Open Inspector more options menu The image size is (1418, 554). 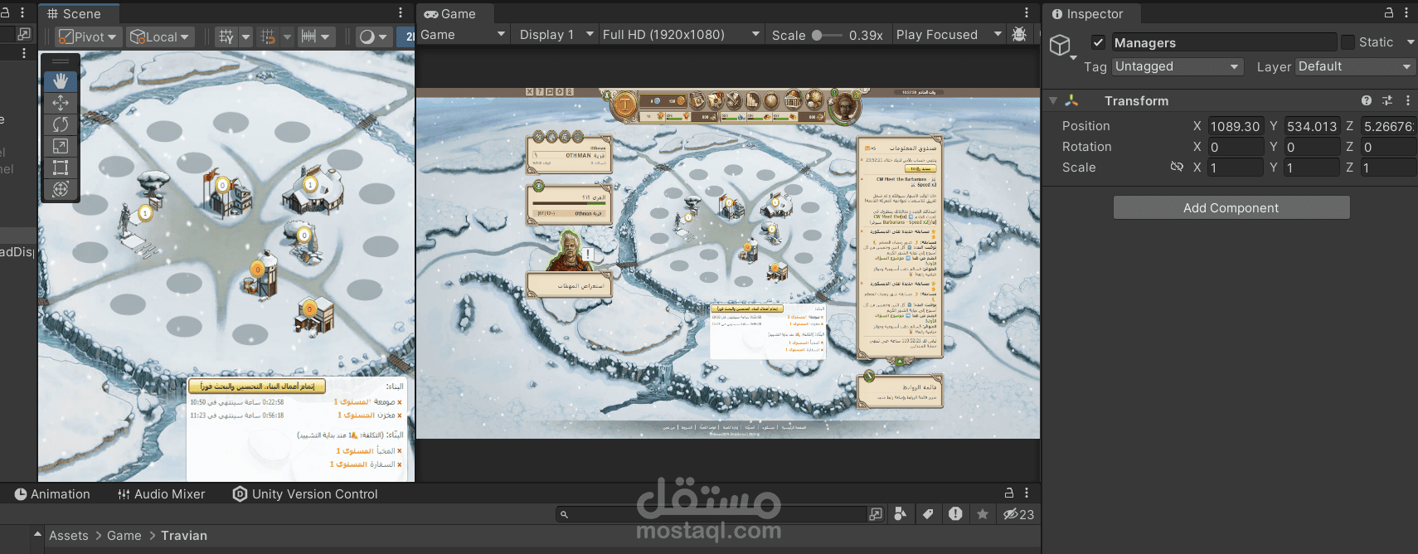pyautogui.click(x=1406, y=13)
